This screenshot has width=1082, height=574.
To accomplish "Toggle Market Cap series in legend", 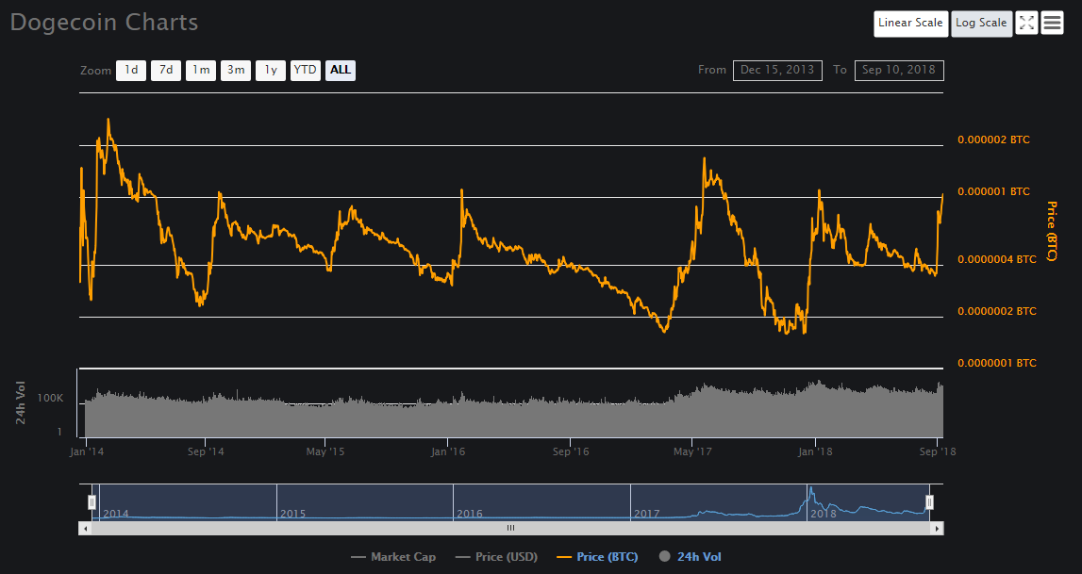I will 393,557.
